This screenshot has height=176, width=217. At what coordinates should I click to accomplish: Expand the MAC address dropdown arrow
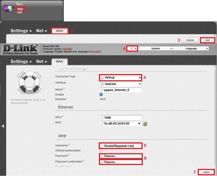(139, 124)
